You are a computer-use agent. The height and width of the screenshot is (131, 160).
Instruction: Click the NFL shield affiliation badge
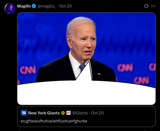pos(68,113)
